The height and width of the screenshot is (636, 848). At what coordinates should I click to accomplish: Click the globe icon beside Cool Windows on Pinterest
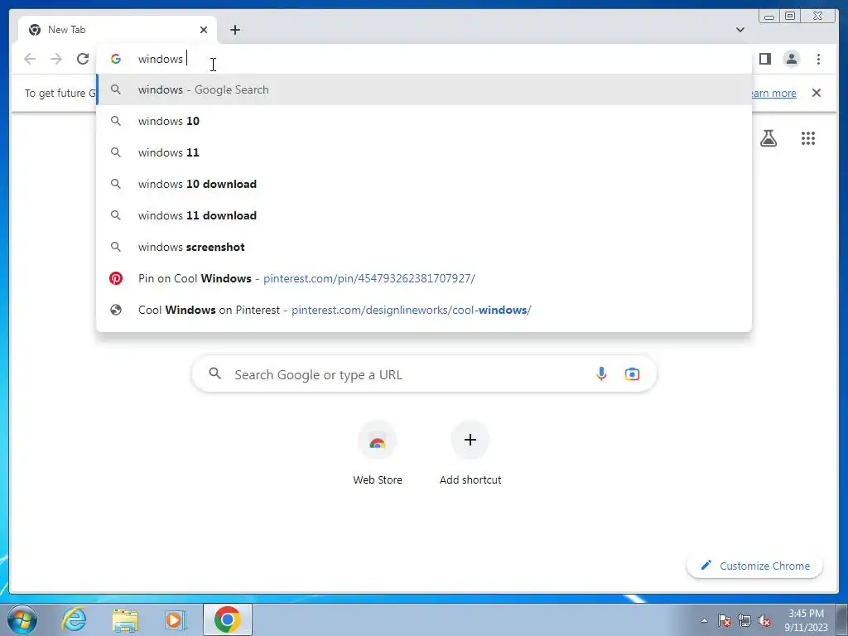(x=116, y=310)
